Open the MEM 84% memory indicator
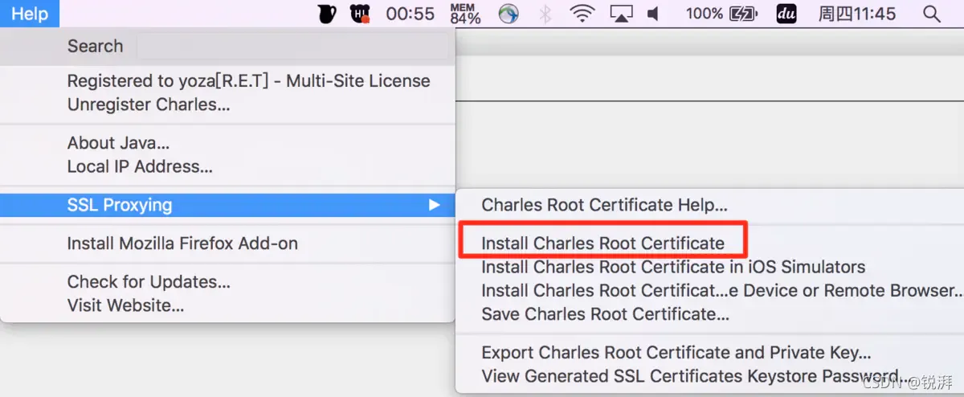 pos(465,14)
